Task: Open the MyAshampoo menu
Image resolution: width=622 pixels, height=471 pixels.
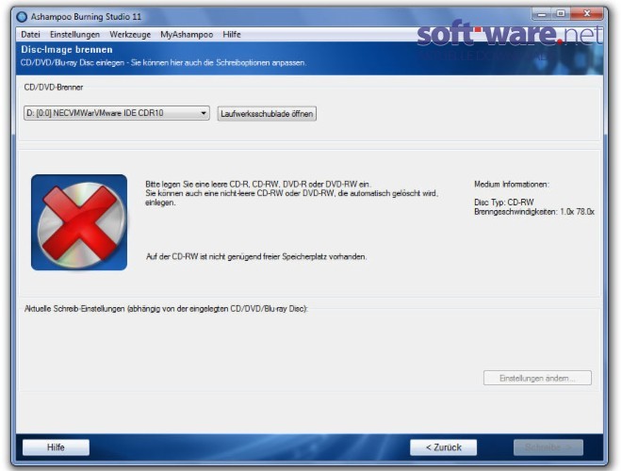Action: (x=187, y=35)
